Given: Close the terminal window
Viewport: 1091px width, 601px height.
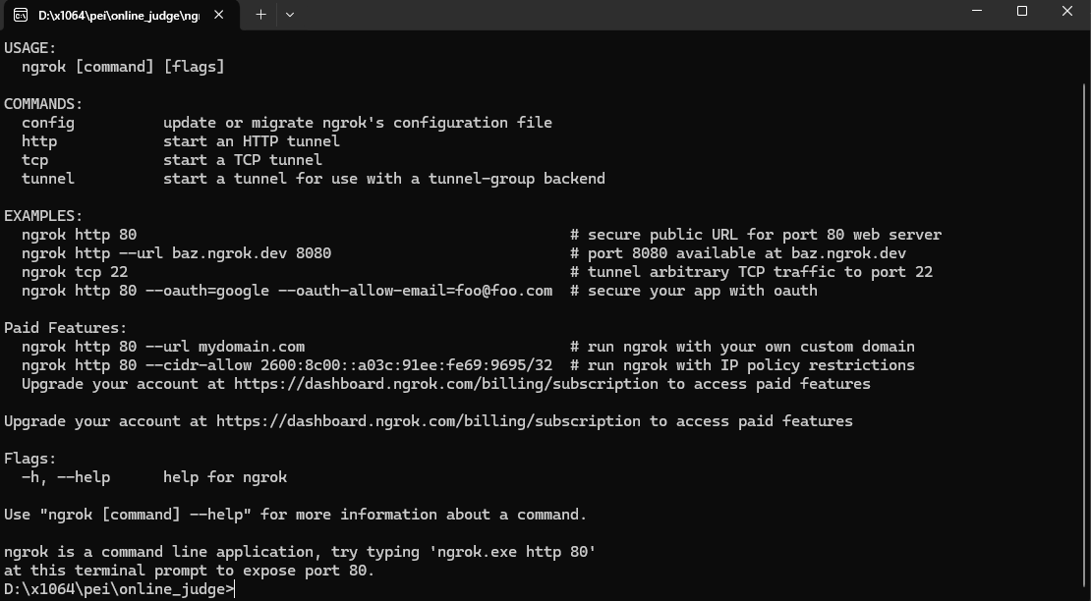Looking at the screenshot, I should pos(1067,11).
